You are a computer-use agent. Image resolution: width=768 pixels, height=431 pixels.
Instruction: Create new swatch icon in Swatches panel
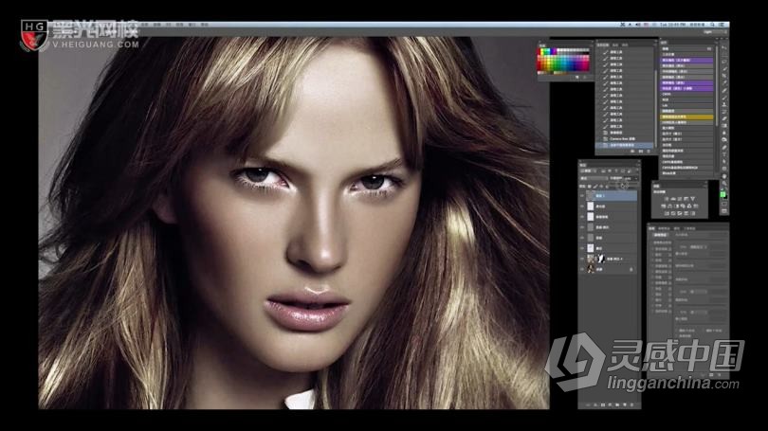tap(577, 78)
